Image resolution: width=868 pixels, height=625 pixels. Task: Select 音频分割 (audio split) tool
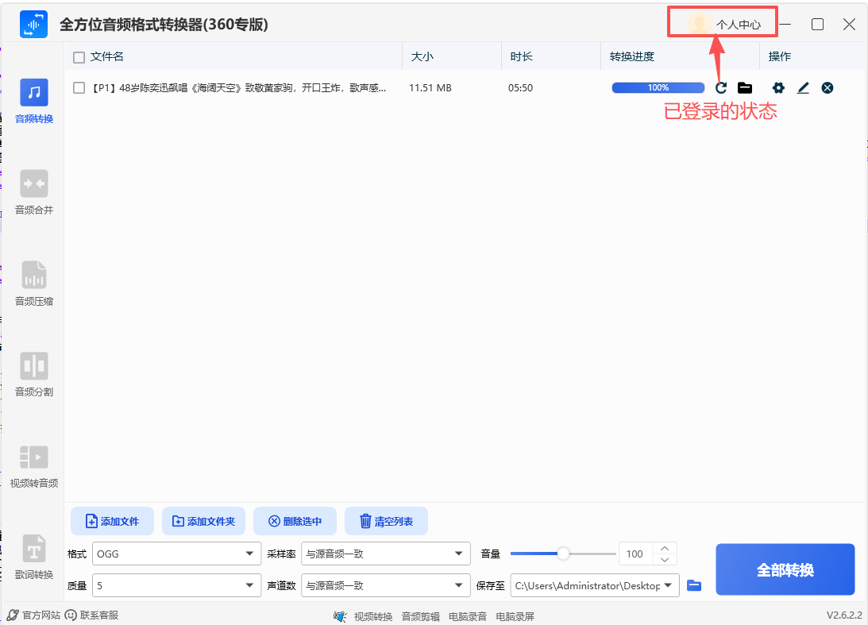(x=34, y=375)
